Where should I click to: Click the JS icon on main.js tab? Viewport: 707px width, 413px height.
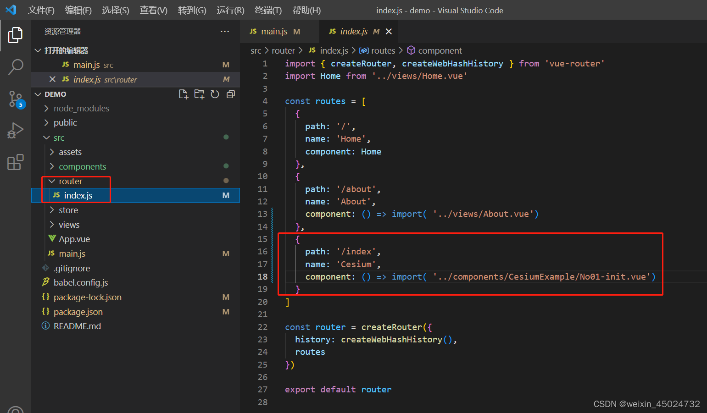[x=253, y=31]
